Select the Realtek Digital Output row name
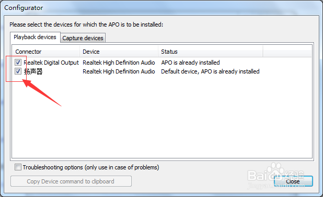The width and height of the screenshot is (323, 197). click(51, 63)
